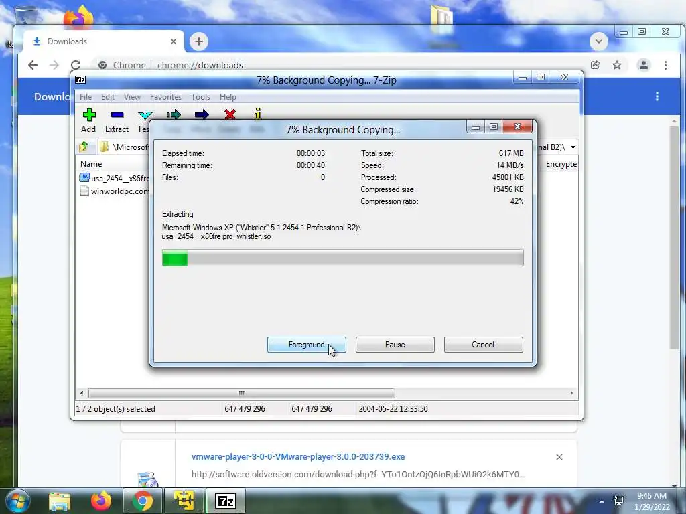
Task: Click the Name column header
Action: [91, 164]
